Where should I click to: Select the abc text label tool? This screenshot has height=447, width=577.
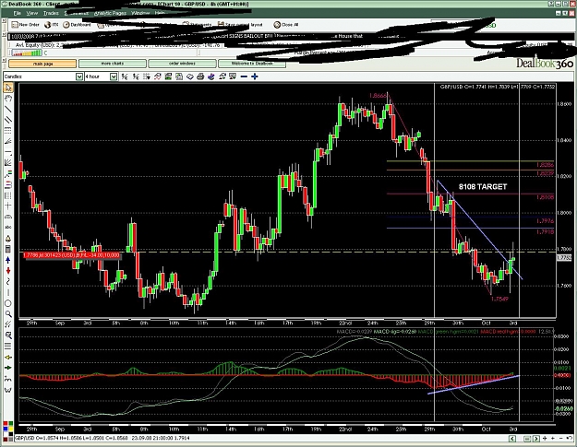pos(8,228)
